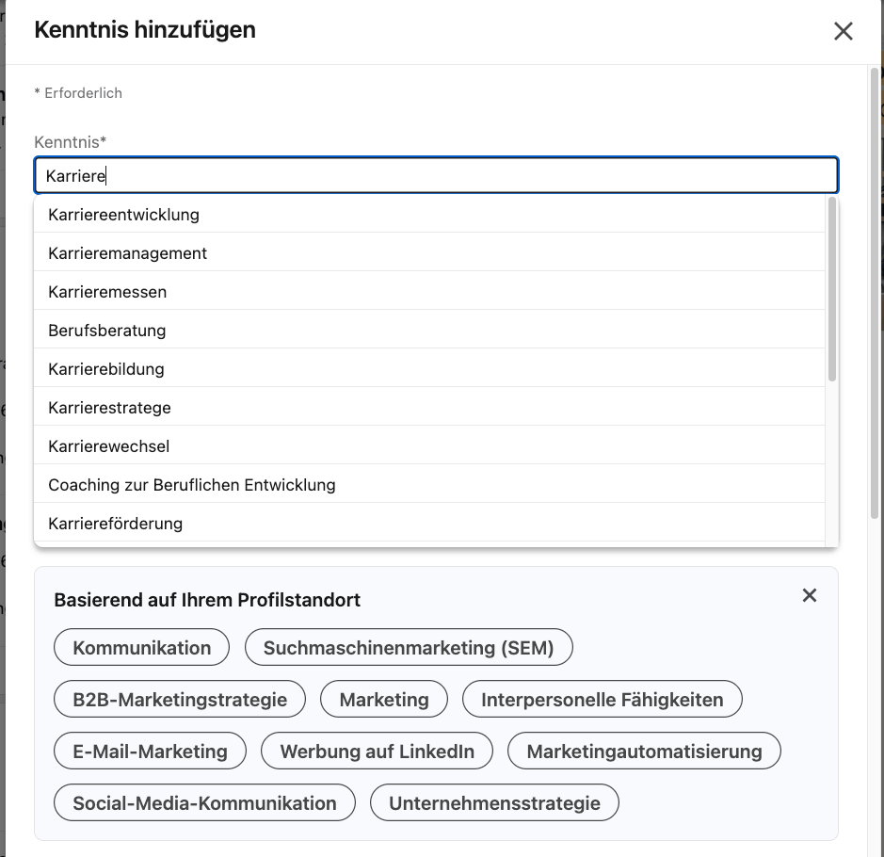Choose Karrierebildung from the list
The width and height of the screenshot is (884, 857).
click(106, 369)
